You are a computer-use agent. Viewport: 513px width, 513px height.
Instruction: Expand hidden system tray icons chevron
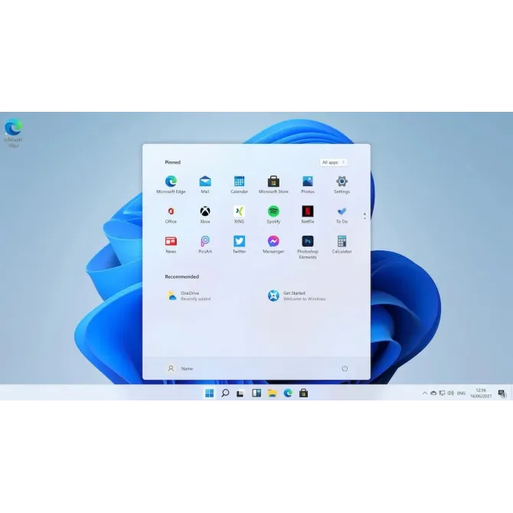click(x=425, y=393)
